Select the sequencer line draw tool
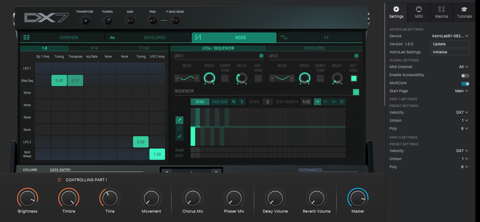Image resolution: width=480 pixels, height=222 pixels. click(179, 128)
